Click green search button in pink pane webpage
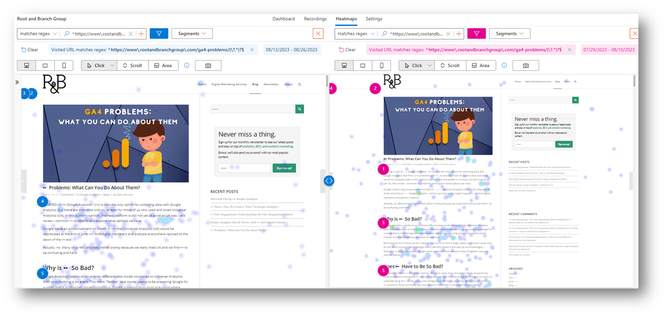 point(575,100)
